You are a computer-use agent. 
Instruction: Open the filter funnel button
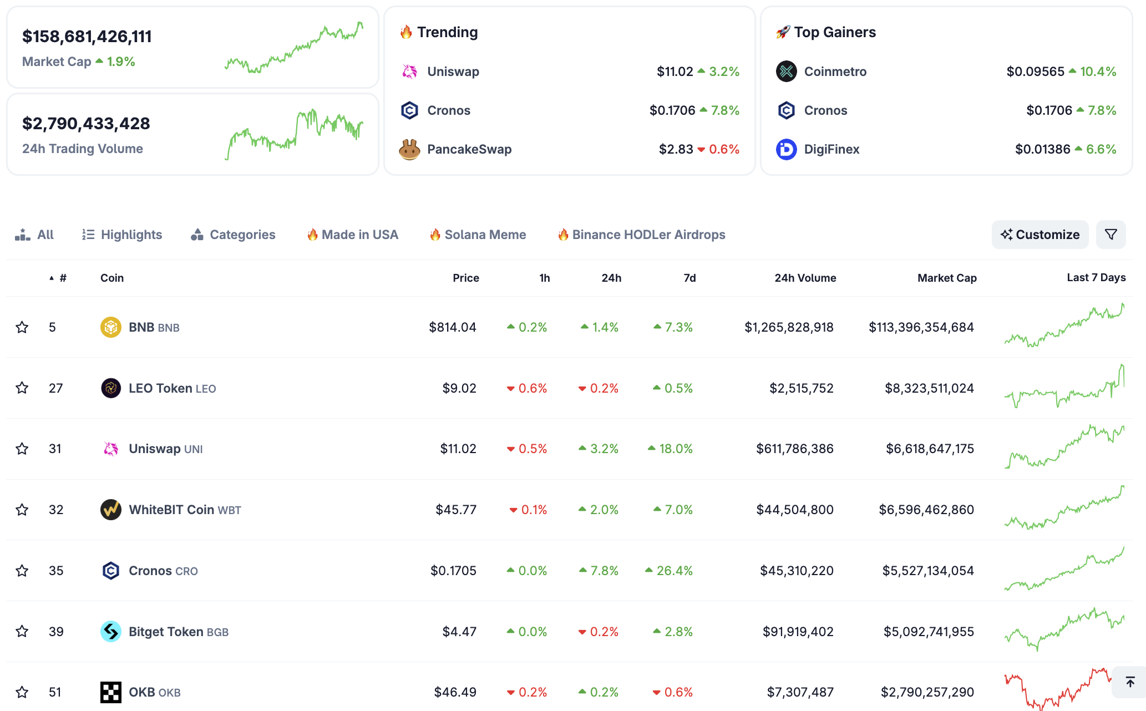coord(1111,235)
